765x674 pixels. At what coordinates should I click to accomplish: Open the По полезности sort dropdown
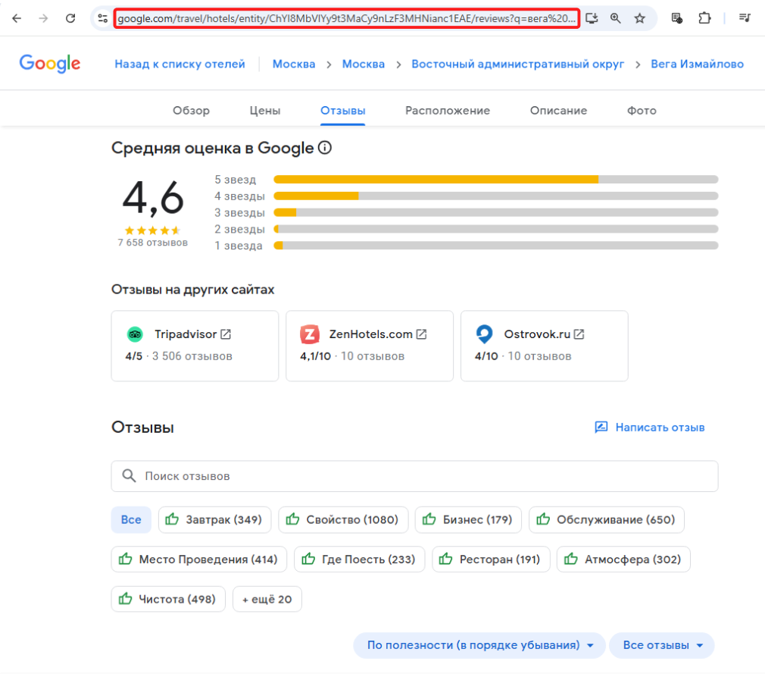pos(479,645)
